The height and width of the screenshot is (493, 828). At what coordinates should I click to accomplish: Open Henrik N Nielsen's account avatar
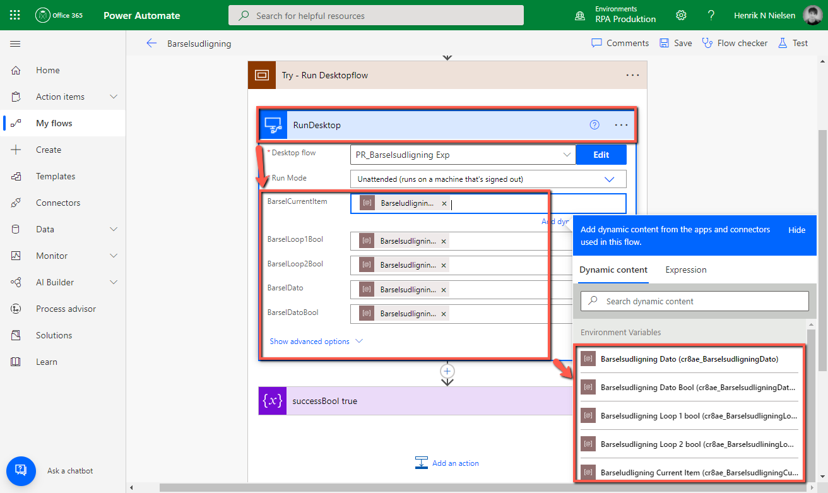812,15
